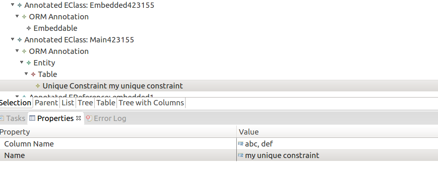This screenshot has height=172, width=438.
Task: Click the Properties view icon
Action: (32, 118)
